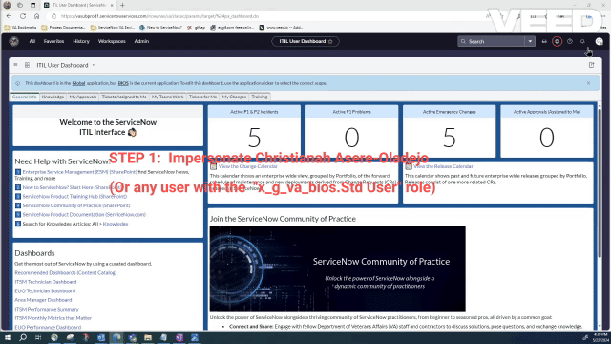Image resolution: width=611 pixels, height=344 pixels.
Task: Open the discussions sidebar icon
Action: tap(544, 41)
